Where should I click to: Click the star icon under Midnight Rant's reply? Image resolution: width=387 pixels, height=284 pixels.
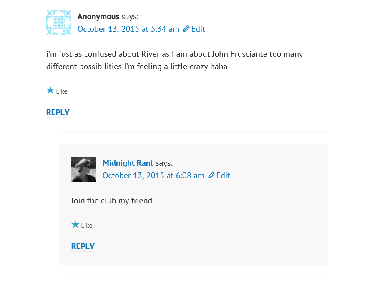pyautogui.click(x=75, y=224)
